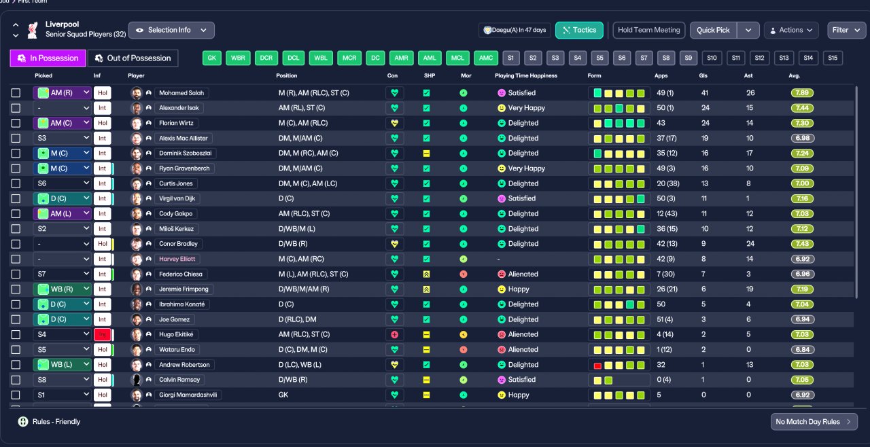The width and height of the screenshot is (870, 447).
Task: Open the Selection Info dropdown
Action: click(x=171, y=30)
